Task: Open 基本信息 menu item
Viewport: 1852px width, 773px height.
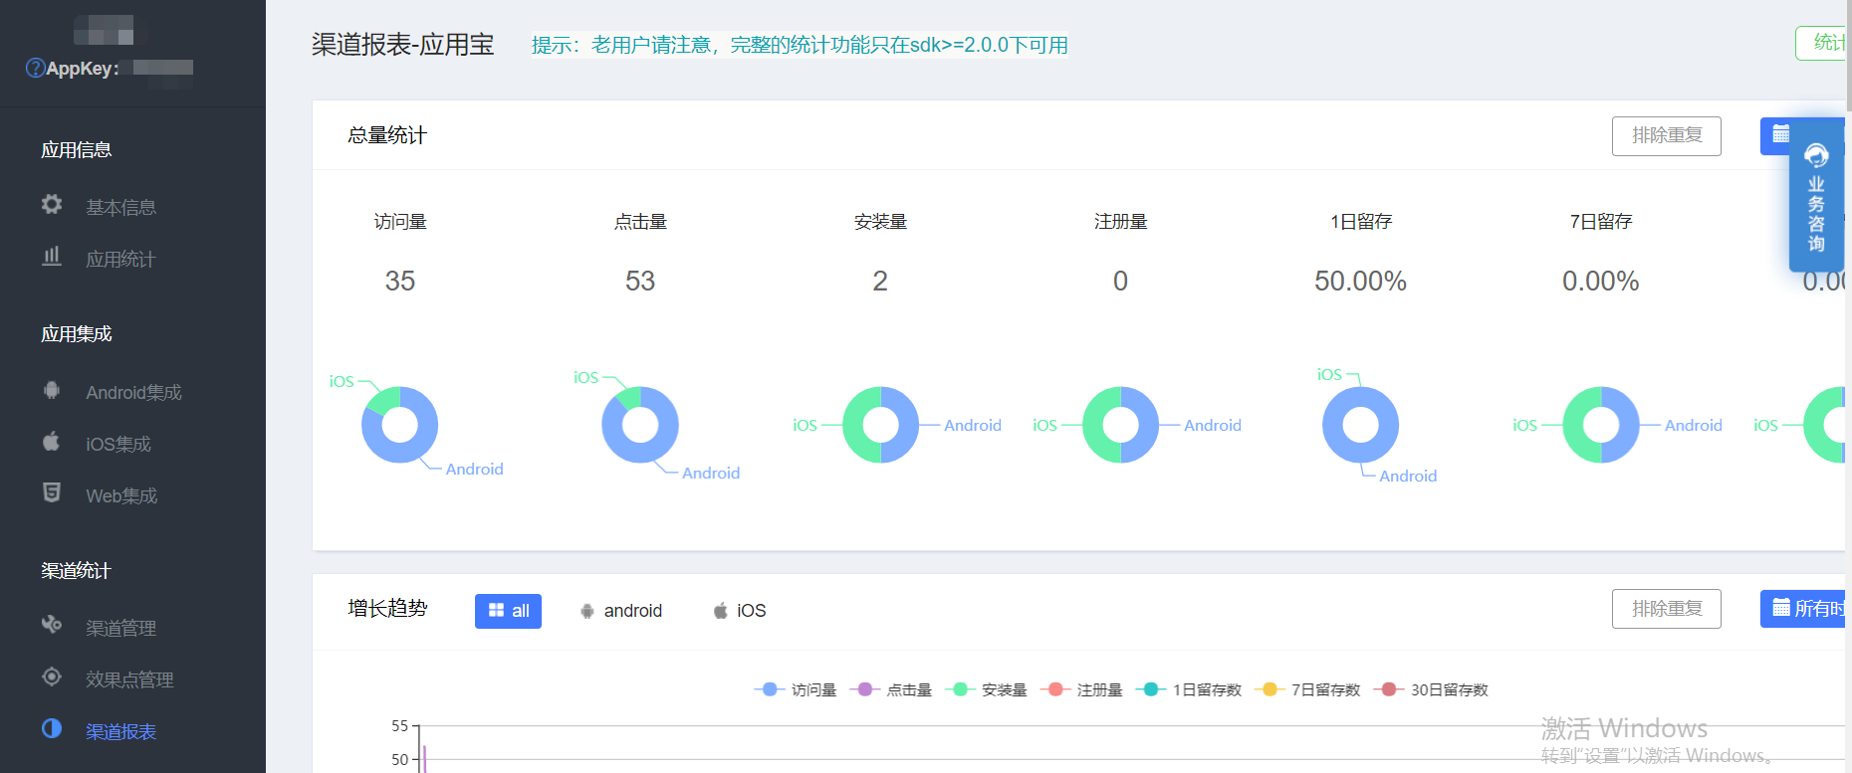Action: click(x=120, y=207)
